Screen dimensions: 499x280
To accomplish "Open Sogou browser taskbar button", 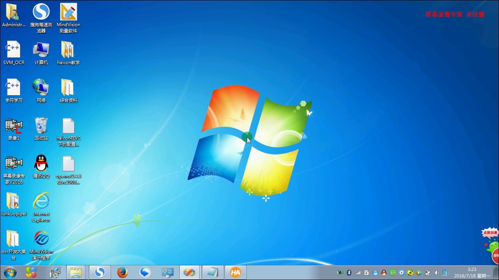I will coord(100,272).
